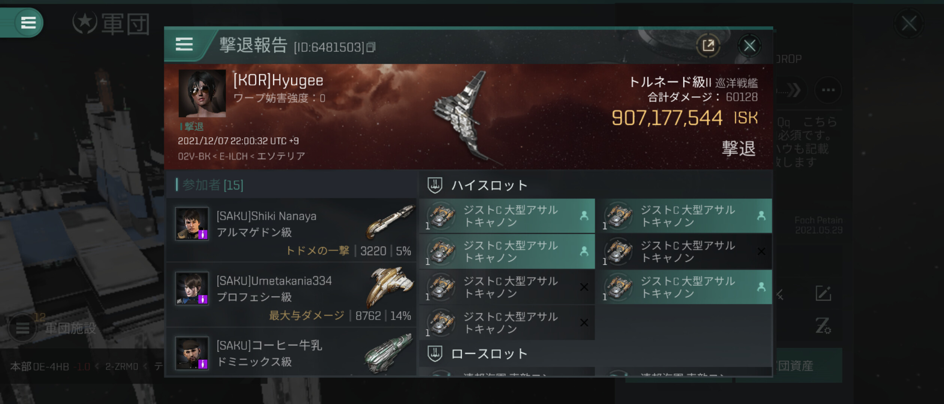The width and height of the screenshot is (944, 404).
Task: Copy the report ID 6481503
Action: pyautogui.click(x=371, y=47)
